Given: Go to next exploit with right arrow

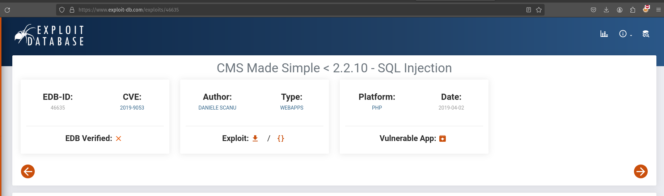Looking at the screenshot, I should (x=640, y=171).
